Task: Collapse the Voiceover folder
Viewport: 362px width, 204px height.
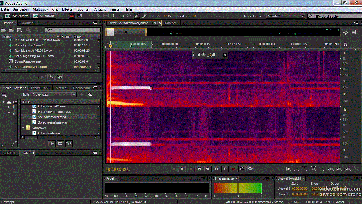Action: tap(23, 128)
